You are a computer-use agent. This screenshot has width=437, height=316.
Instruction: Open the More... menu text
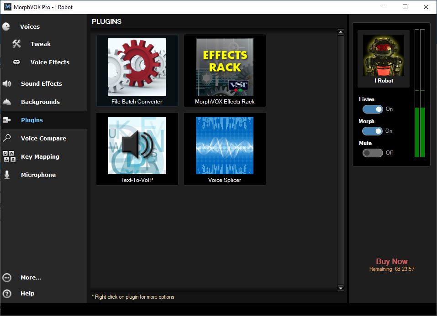coord(31,278)
